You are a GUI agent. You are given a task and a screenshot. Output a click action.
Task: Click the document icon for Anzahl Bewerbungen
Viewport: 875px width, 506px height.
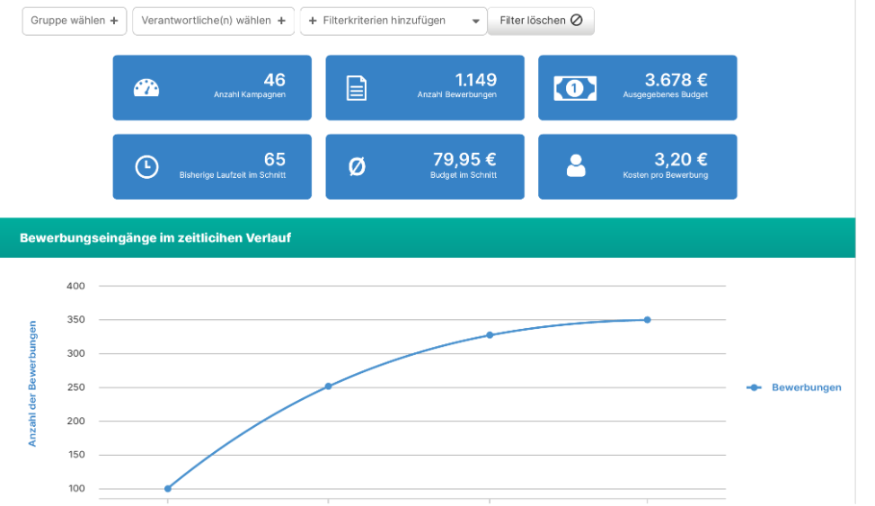tap(357, 87)
